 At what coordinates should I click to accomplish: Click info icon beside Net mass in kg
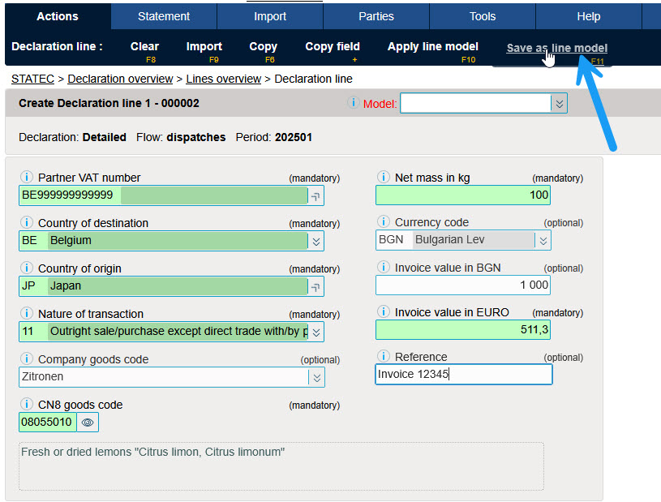[383, 178]
